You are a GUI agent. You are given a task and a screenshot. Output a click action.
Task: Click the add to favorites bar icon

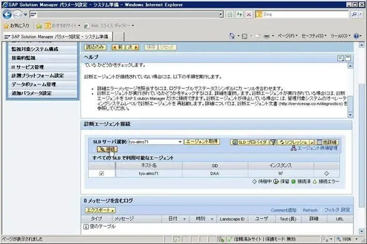(39, 26)
